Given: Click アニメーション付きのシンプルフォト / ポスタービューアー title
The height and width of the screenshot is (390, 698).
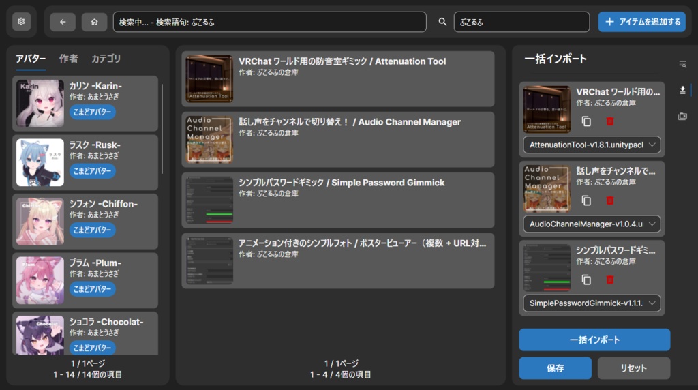Looking at the screenshot, I should [x=363, y=243].
